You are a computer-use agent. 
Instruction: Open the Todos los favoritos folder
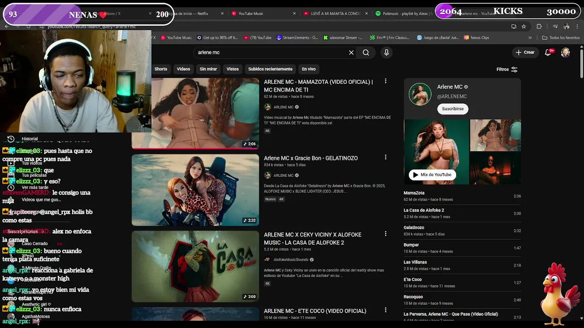tap(561, 38)
